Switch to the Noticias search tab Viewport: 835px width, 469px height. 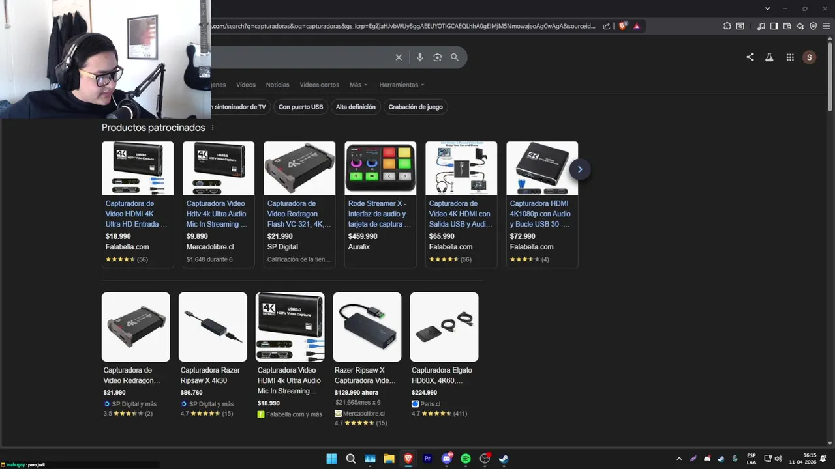click(277, 85)
